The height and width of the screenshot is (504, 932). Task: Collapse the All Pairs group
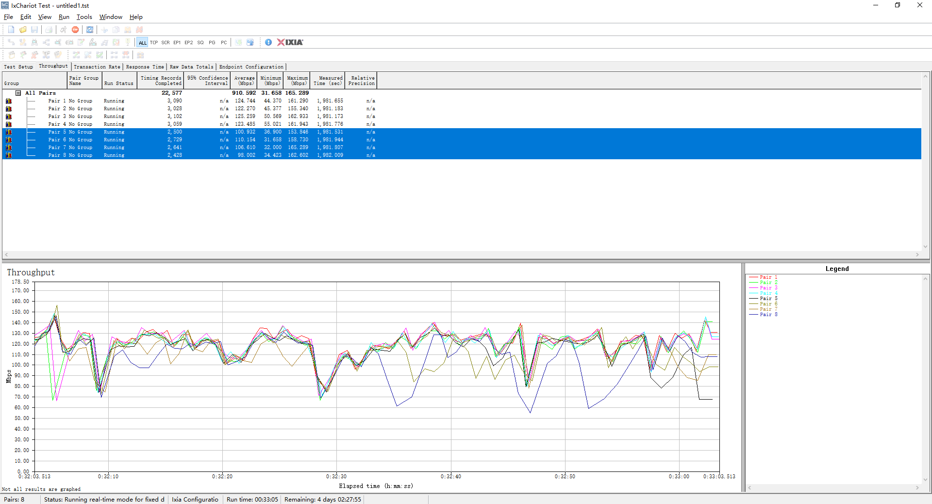tap(18, 93)
